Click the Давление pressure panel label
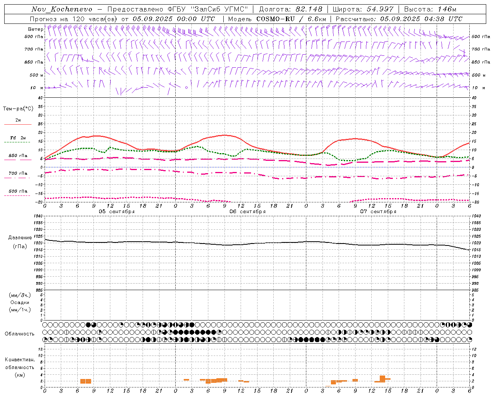The image size is (492, 394). click(x=19, y=238)
